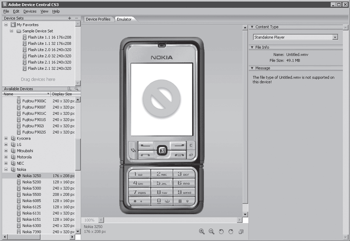
Task: Click Available Devices scroll down arrow
Action: [78, 231]
